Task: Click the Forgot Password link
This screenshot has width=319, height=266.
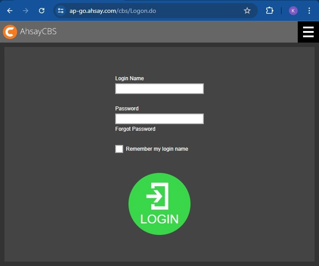Action: [x=135, y=129]
